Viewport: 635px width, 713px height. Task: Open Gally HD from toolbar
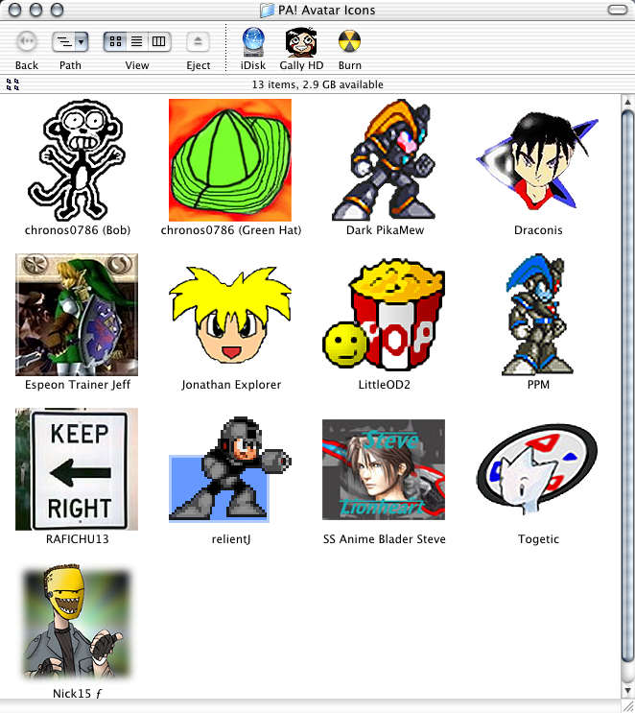click(x=301, y=42)
